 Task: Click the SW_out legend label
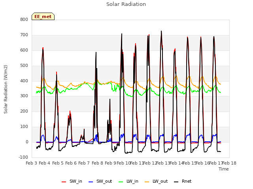coord(104,181)
